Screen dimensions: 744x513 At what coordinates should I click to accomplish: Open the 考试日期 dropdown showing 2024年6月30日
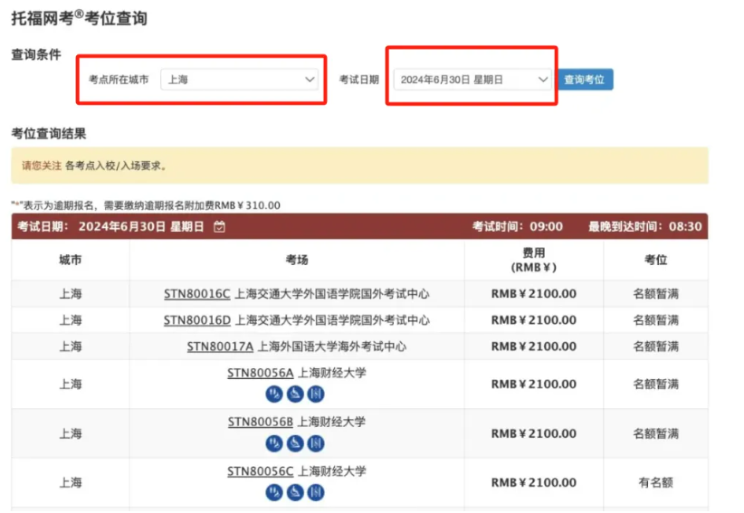[472, 80]
